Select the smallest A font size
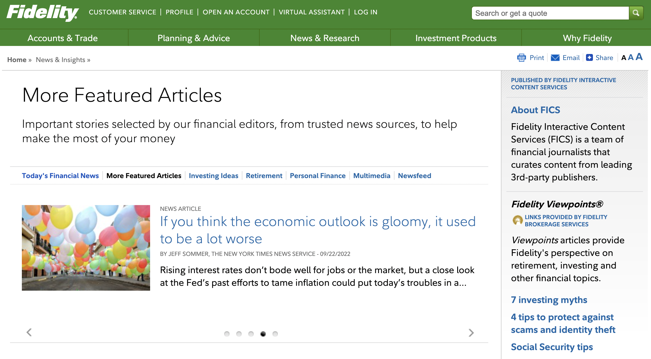 pyautogui.click(x=623, y=58)
